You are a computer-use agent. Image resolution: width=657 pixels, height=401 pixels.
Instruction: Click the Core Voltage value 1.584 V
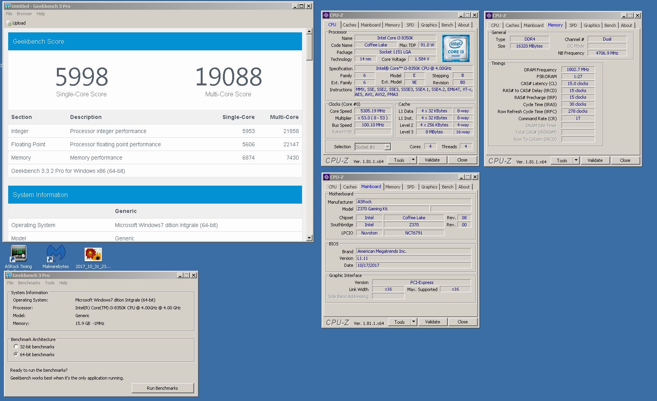(x=422, y=59)
